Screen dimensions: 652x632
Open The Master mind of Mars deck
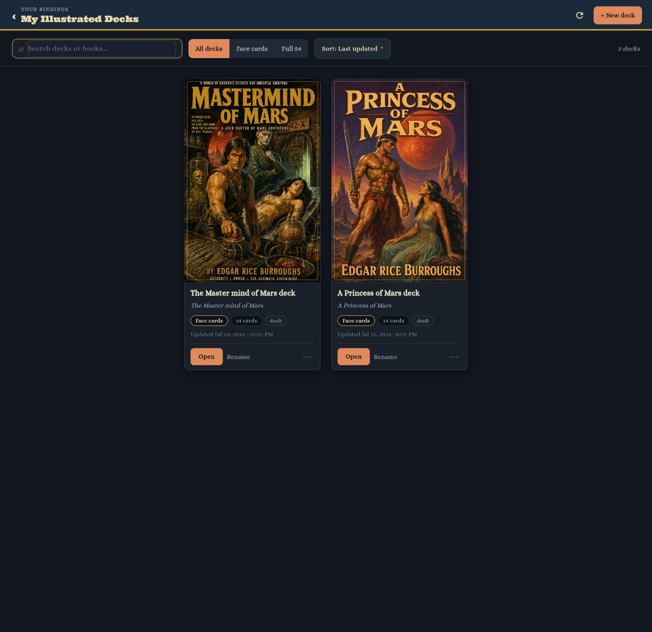click(x=206, y=357)
